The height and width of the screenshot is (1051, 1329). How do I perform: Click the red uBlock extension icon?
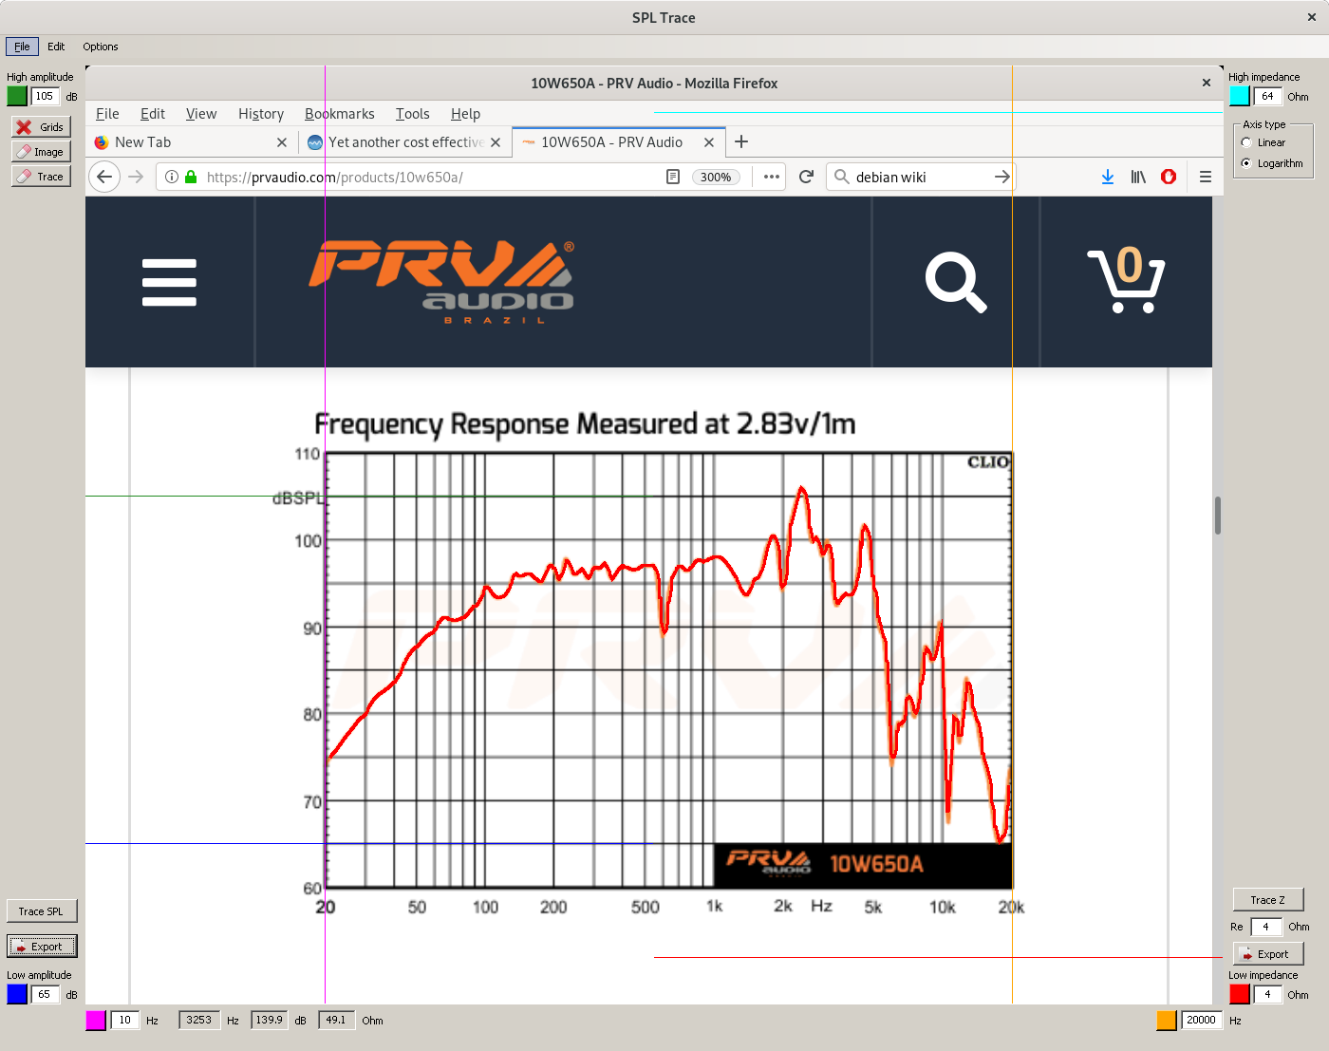(x=1169, y=177)
